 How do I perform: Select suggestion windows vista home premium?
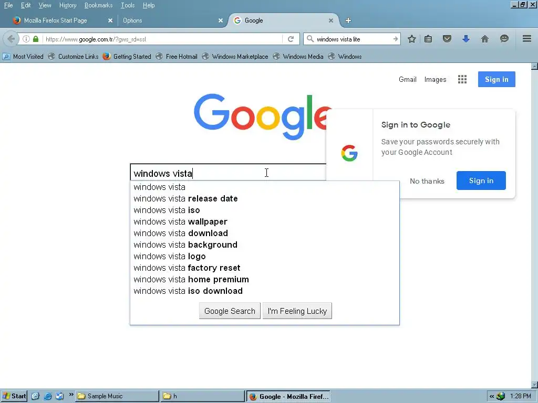(x=265, y=279)
